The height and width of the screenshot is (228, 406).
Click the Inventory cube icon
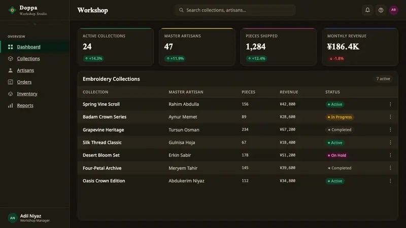tap(10, 94)
